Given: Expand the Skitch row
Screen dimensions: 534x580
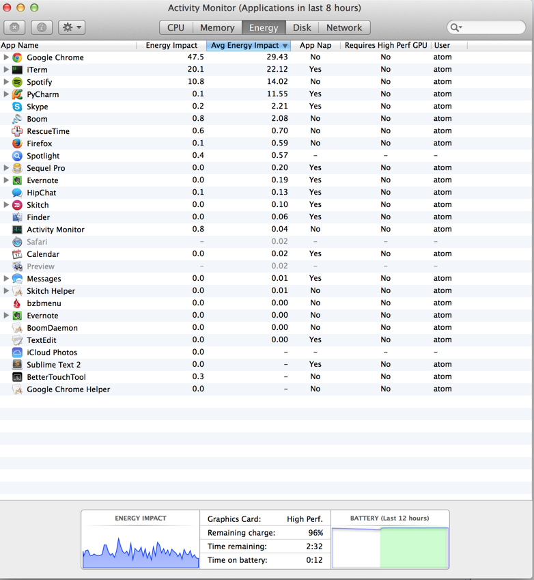Looking at the screenshot, I should coord(6,204).
